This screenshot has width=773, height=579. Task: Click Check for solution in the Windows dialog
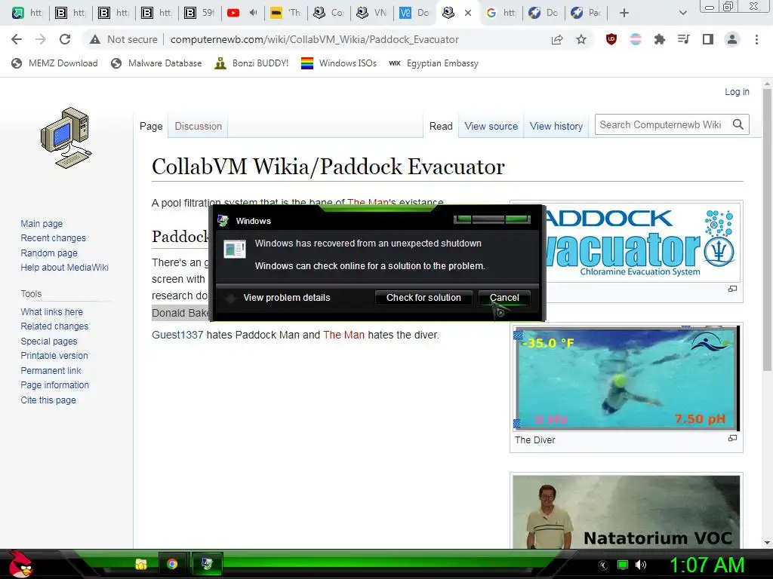(x=423, y=297)
